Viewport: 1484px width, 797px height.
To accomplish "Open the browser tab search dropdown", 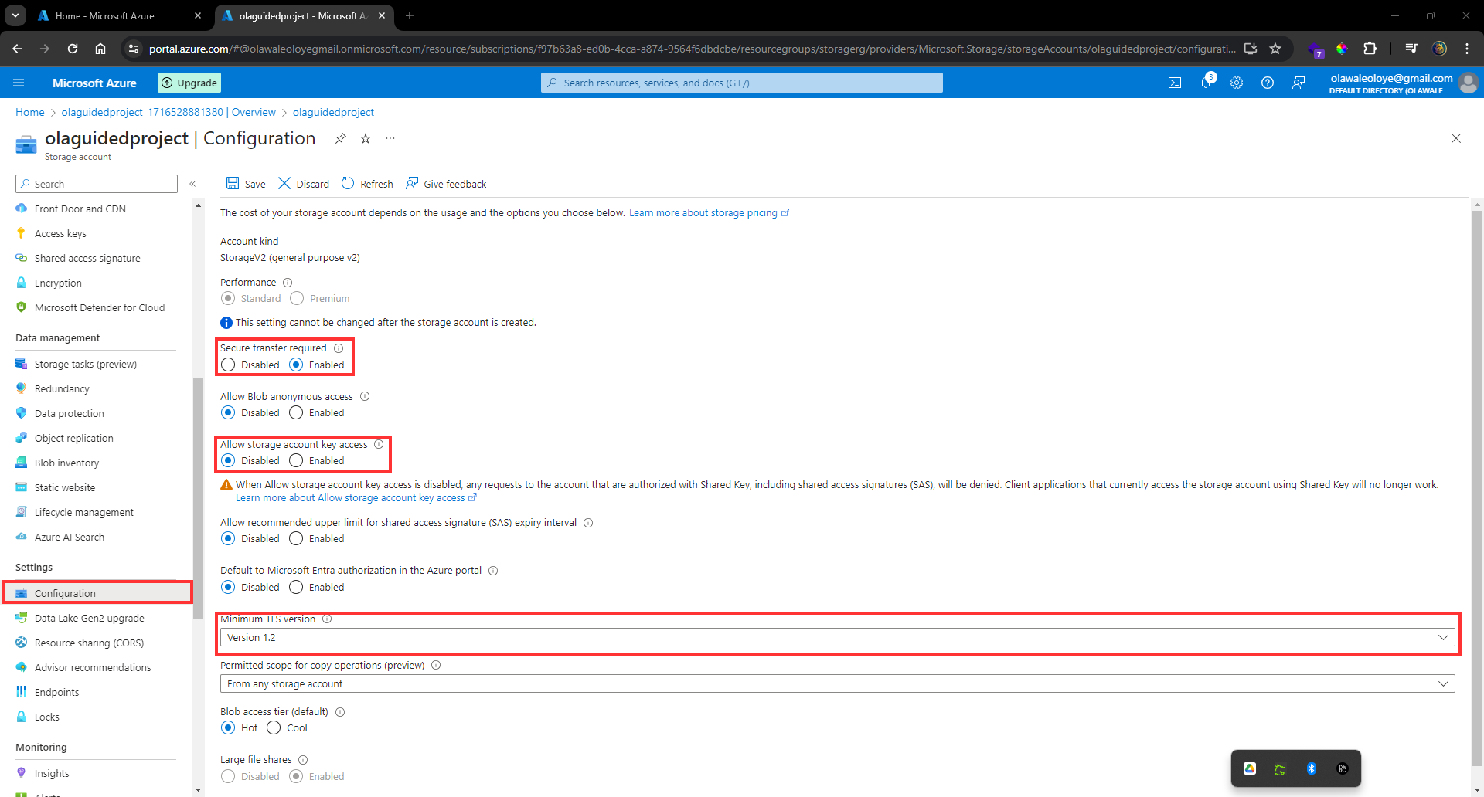I will 15,15.
